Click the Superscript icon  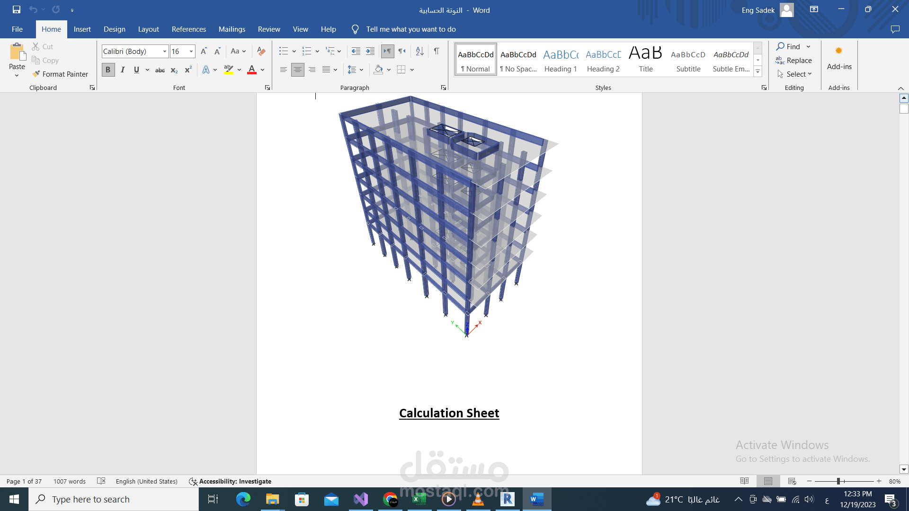[188, 70]
